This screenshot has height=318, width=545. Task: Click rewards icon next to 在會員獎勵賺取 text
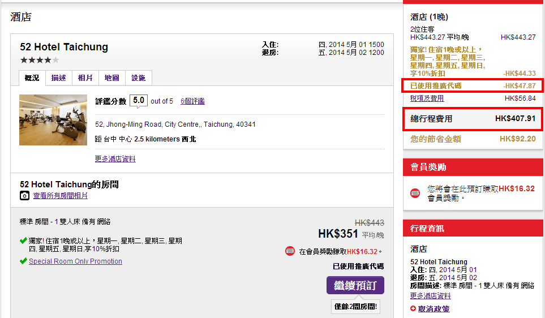pyautogui.click(x=290, y=251)
